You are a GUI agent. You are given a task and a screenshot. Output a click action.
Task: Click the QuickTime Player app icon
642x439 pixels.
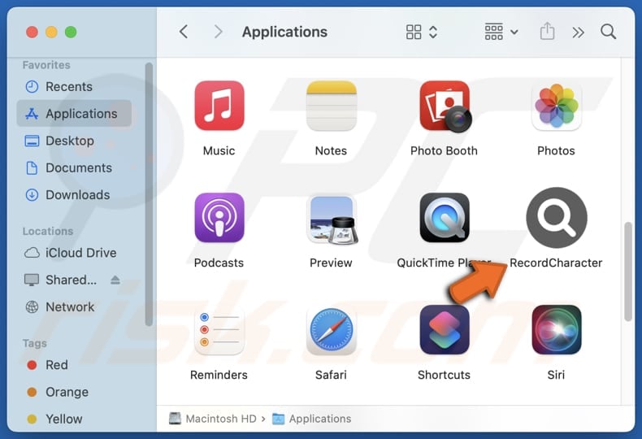pyautogui.click(x=445, y=218)
